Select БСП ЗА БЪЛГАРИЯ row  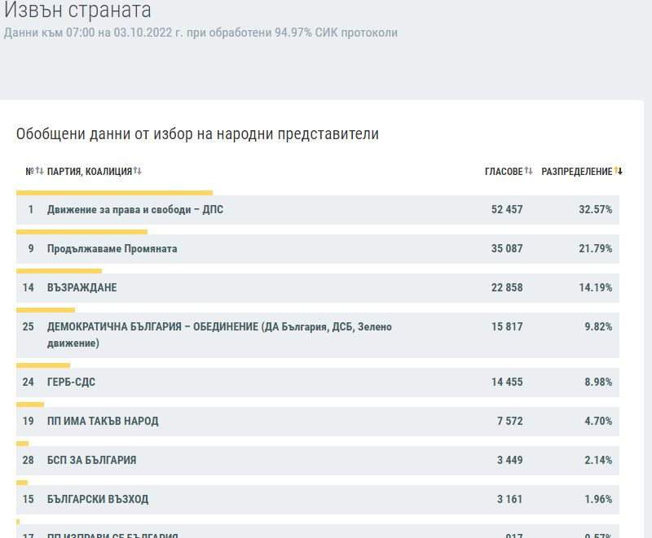pyautogui.click(x=318, y=461)
